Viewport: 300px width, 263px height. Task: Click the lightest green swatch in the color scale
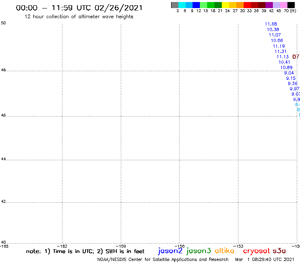pos(204,5)
